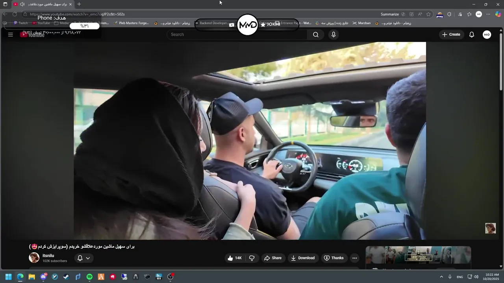Send Thanks to the creator
The width and height of the screenshot is (504, 283).
334,258
